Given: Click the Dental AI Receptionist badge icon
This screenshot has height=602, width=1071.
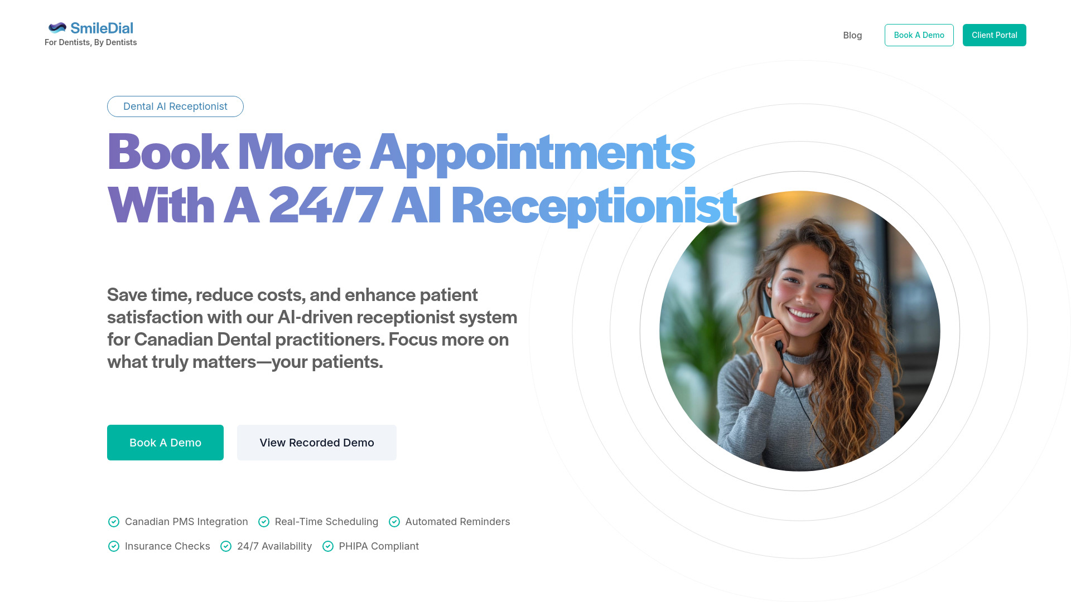Looking at the screenshot, I should pyautogui.click(x=175, y=106).
